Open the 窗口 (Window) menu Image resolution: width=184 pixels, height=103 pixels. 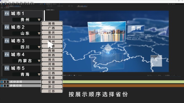pos(29,2)
